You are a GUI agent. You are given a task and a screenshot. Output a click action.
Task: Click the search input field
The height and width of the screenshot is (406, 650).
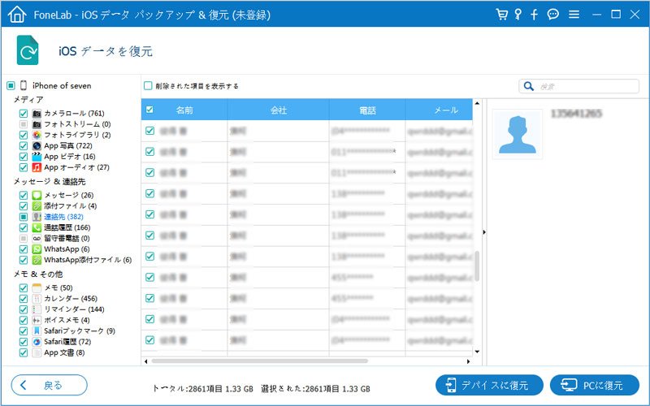578,86
